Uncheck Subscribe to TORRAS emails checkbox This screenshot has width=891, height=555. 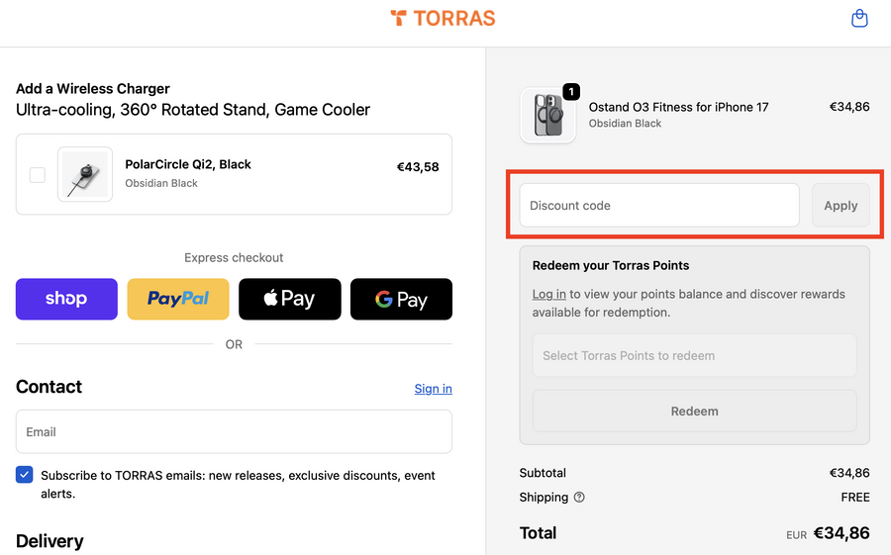tap(25, 475)
